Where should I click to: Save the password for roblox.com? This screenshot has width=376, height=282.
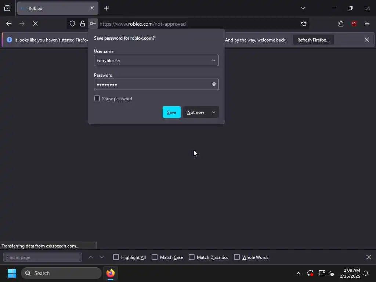[171, 112]
